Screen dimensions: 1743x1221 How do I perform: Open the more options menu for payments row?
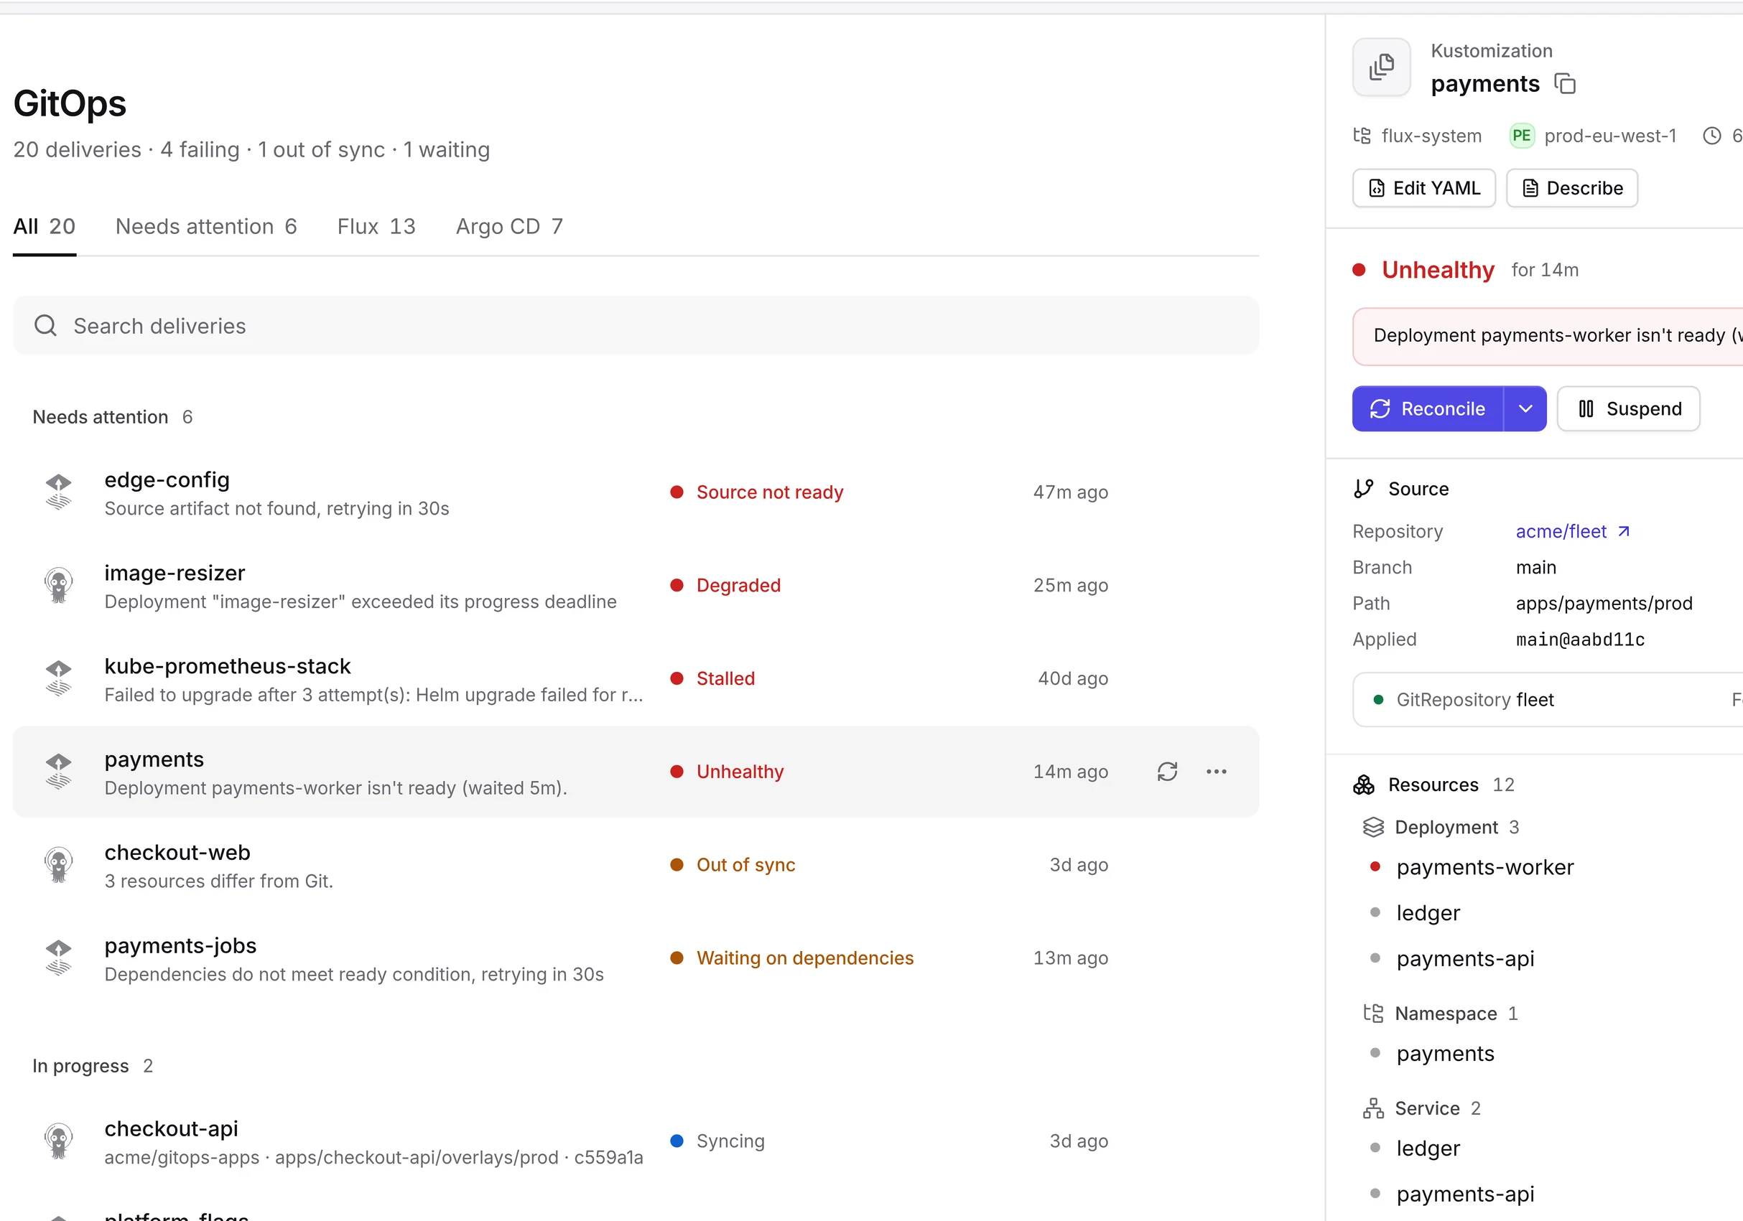point(1216,772)
